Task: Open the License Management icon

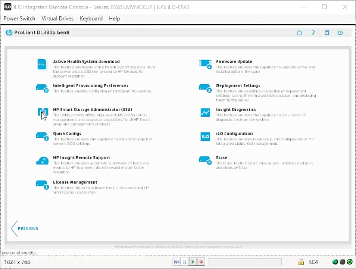Action: click(x=42, y=185)
